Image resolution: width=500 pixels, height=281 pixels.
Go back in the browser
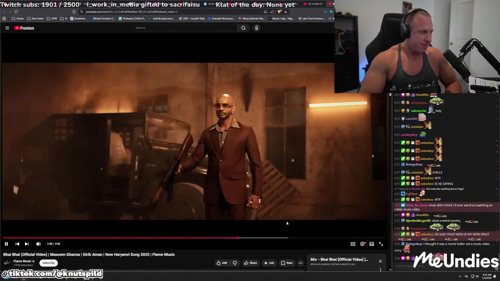tap(4, 12)
